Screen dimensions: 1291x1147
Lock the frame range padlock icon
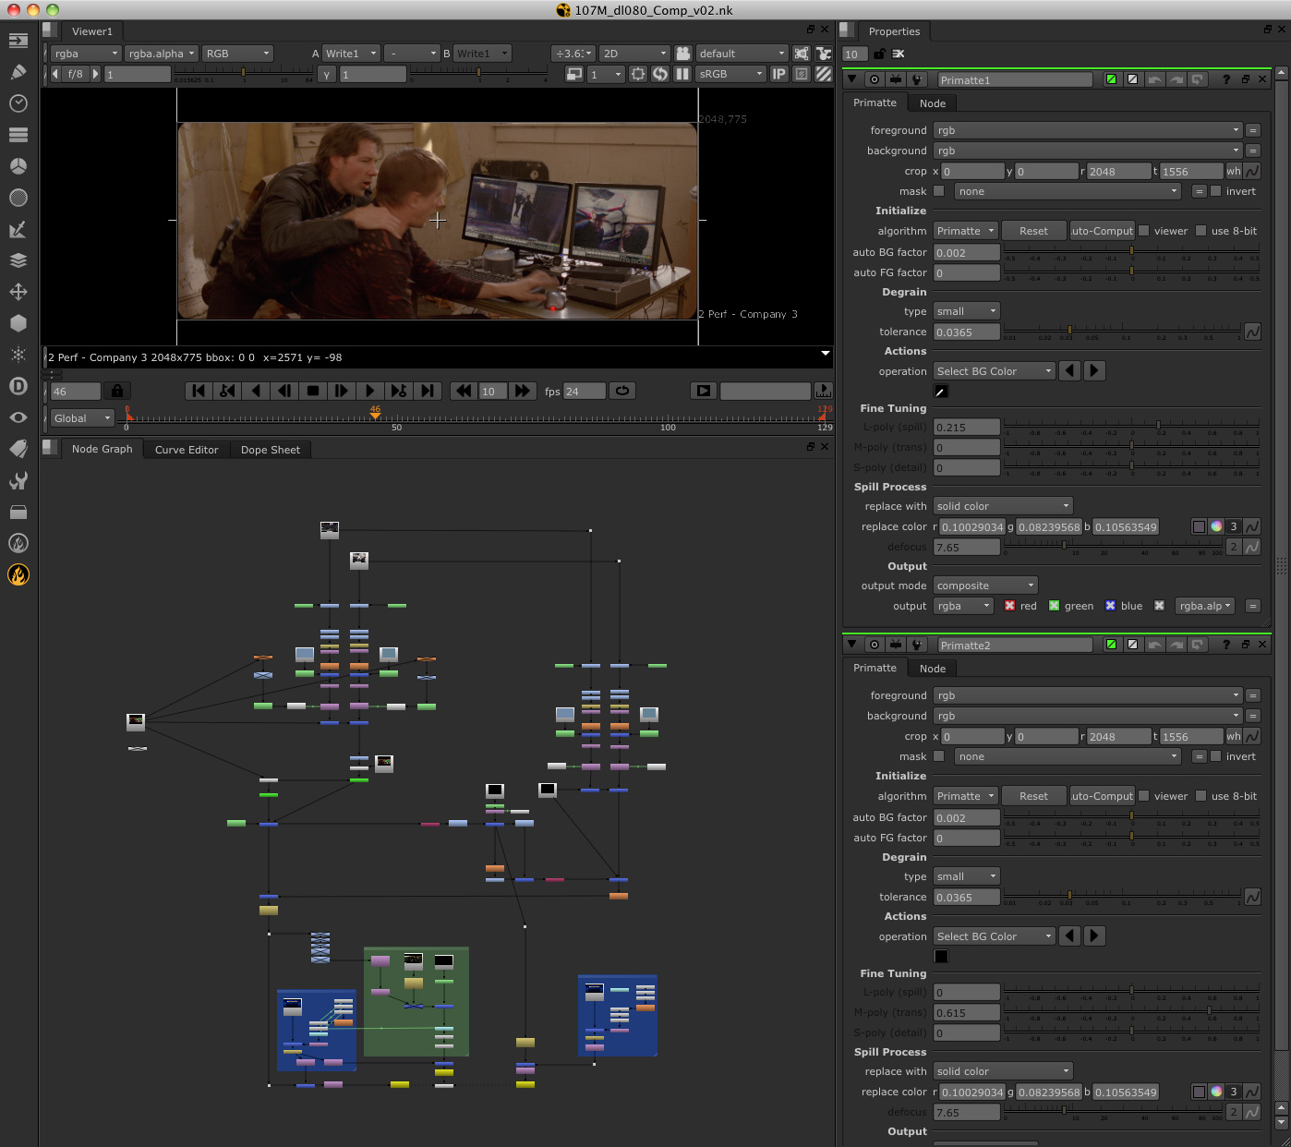click(117, 391)
